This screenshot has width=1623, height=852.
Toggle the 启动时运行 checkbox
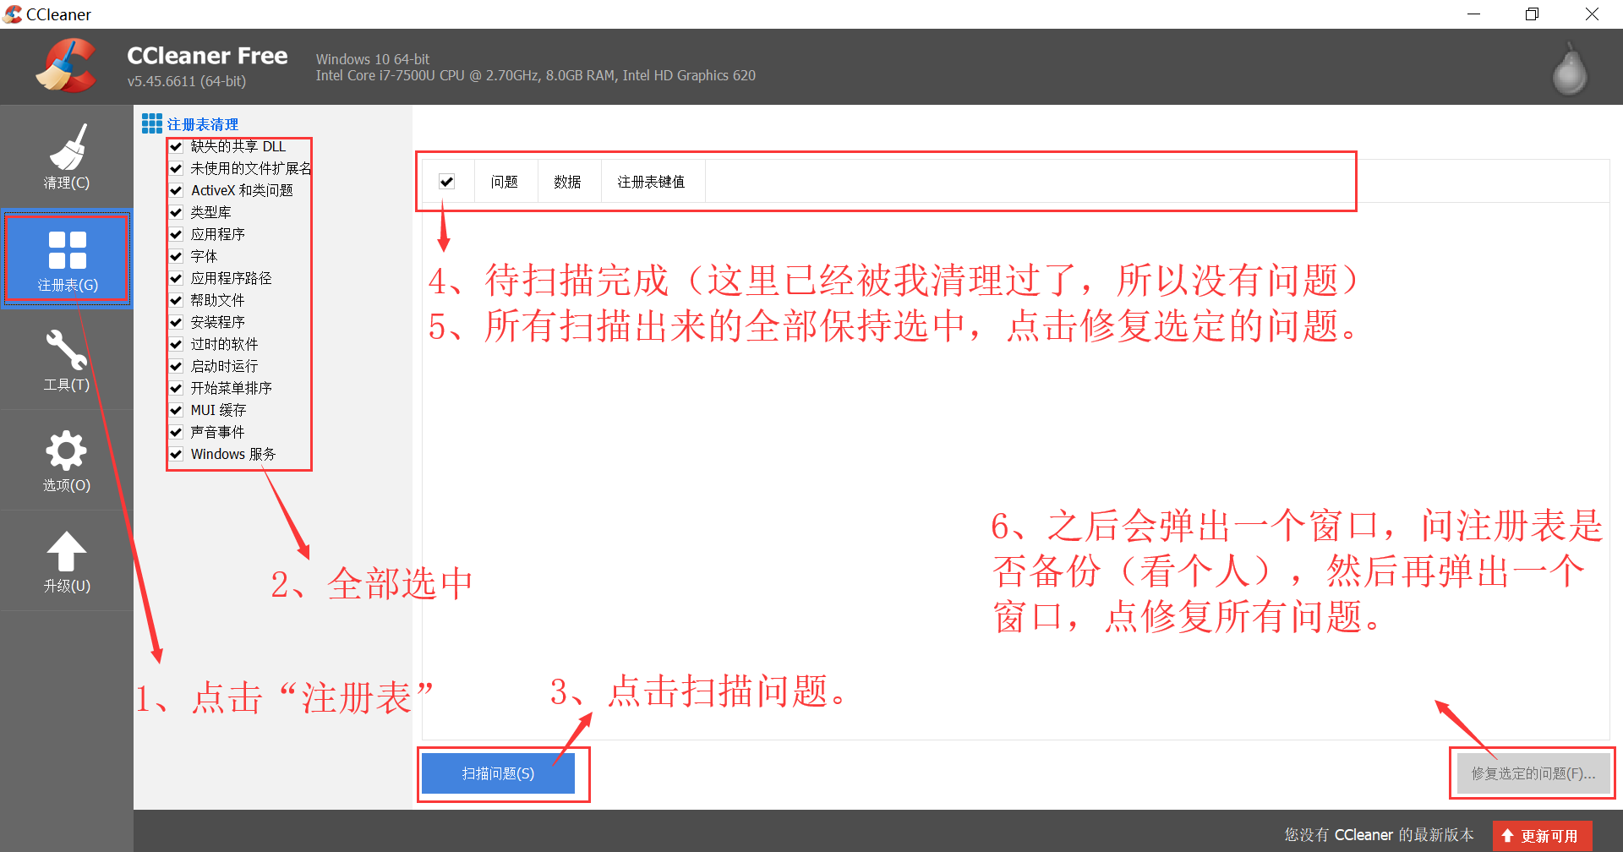(177, 366)
